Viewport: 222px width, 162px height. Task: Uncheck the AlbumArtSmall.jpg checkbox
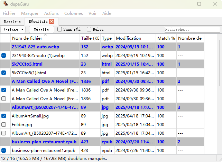(x=4, y=116)
